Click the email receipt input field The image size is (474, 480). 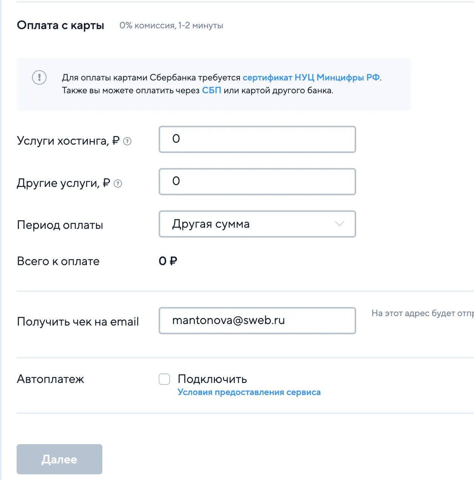pos(257,321)
